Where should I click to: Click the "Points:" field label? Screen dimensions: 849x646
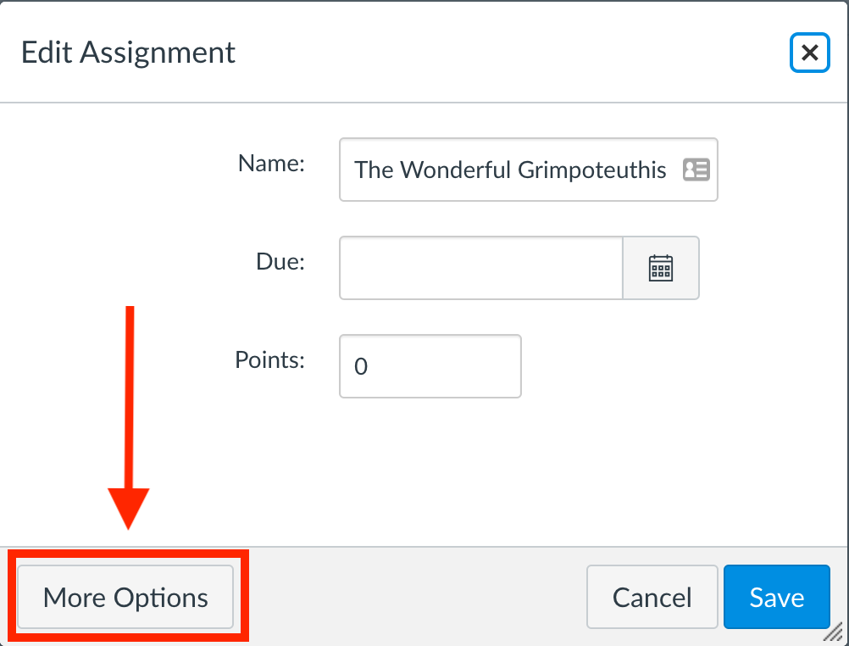tap(269, 359)
